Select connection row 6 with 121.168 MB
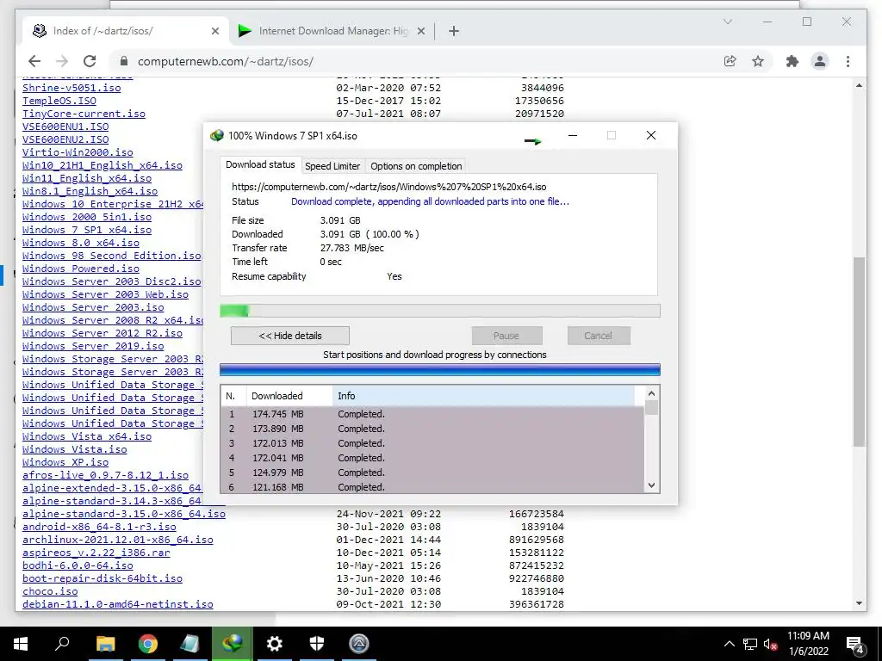This screenshot has width=882, height=661. coord(432,486)
